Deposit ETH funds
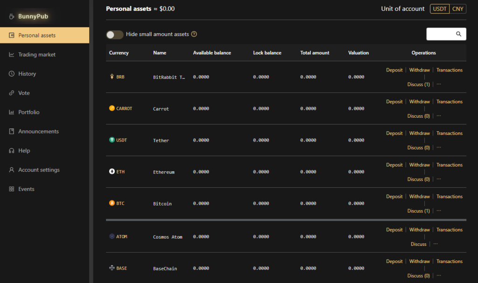This screenshot has height=283, width=478. point(394,165)
